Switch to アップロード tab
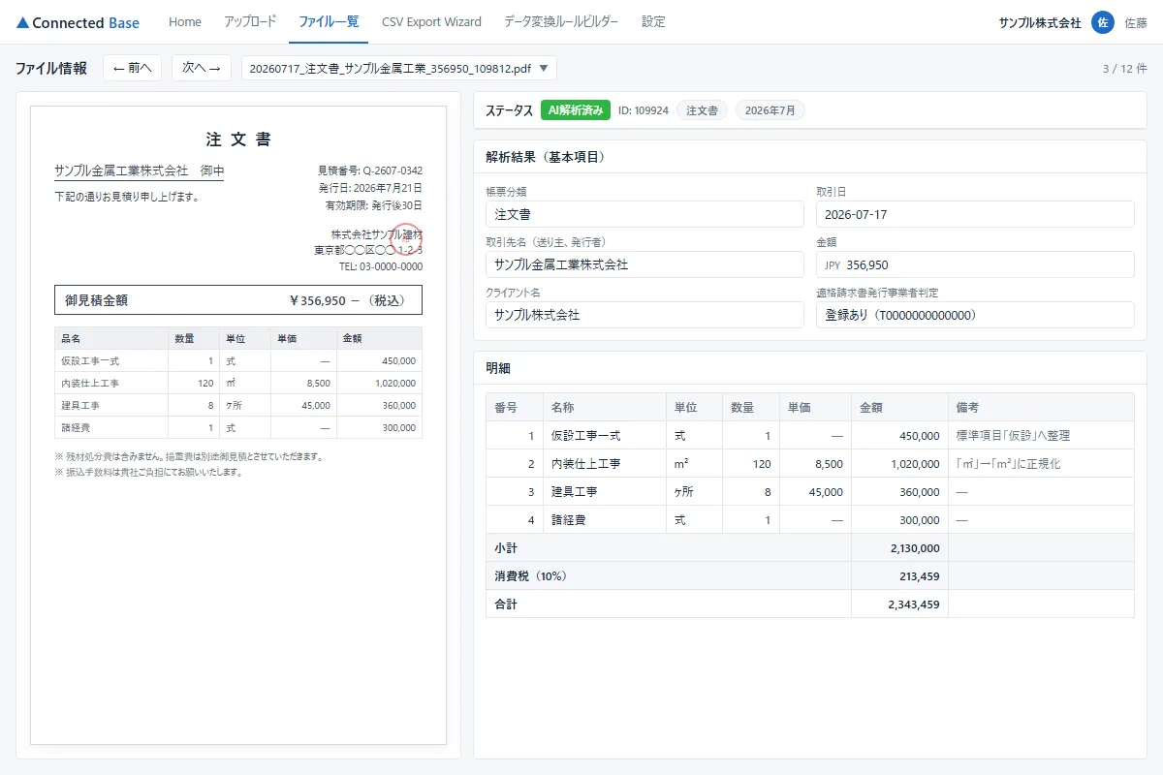1163x775 pixels. click(250, 21)
